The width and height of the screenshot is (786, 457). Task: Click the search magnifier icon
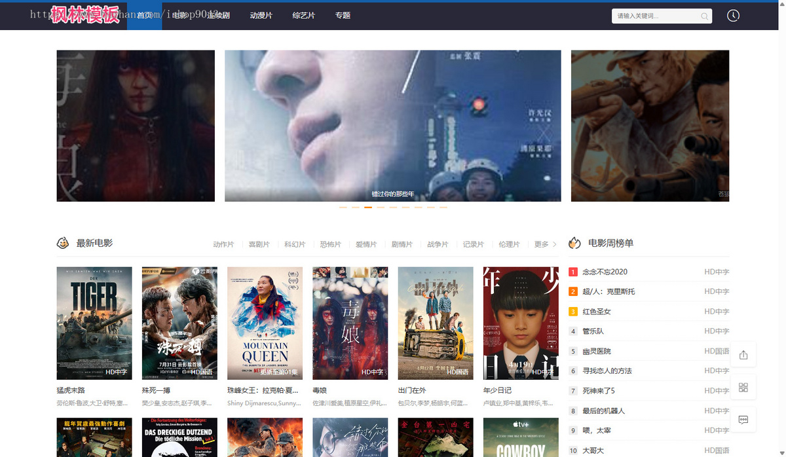click(x=704, y=16)
